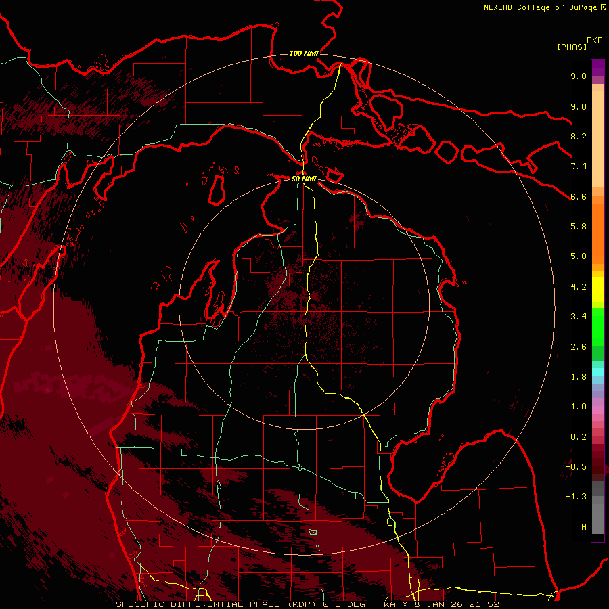Click the -0.5 value on the color scale

point(576,467)
